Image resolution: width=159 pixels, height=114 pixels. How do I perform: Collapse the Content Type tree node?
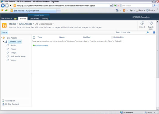click(4, 42)
